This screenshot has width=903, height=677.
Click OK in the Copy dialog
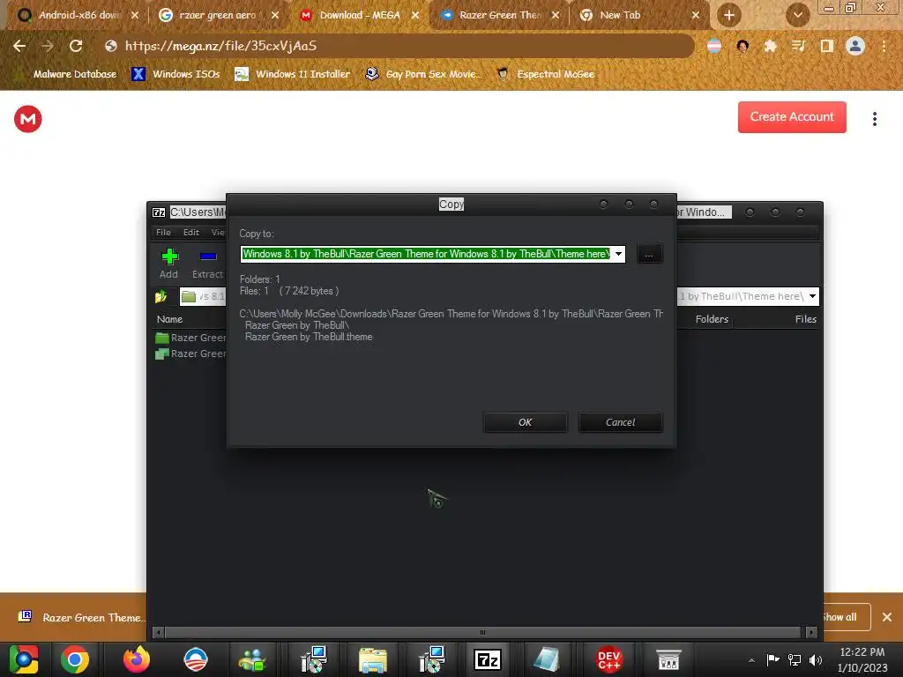click(x=525, y=422)
